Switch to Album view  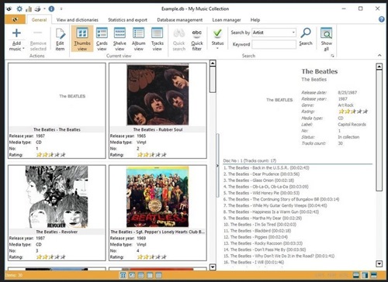point(138,39)
